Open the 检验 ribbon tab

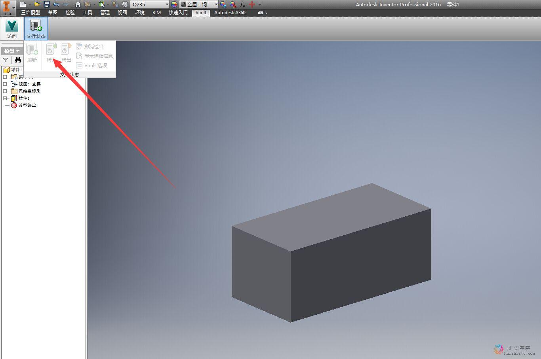click(x=70, y=13)
